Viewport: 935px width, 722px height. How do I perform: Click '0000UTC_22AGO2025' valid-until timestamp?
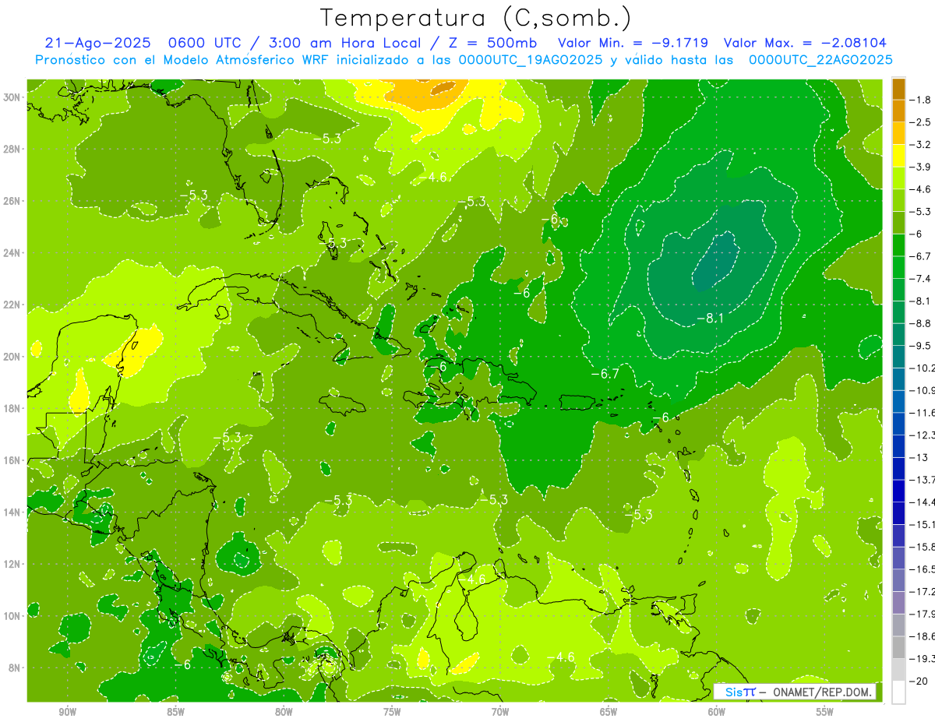tap(820, 60)
